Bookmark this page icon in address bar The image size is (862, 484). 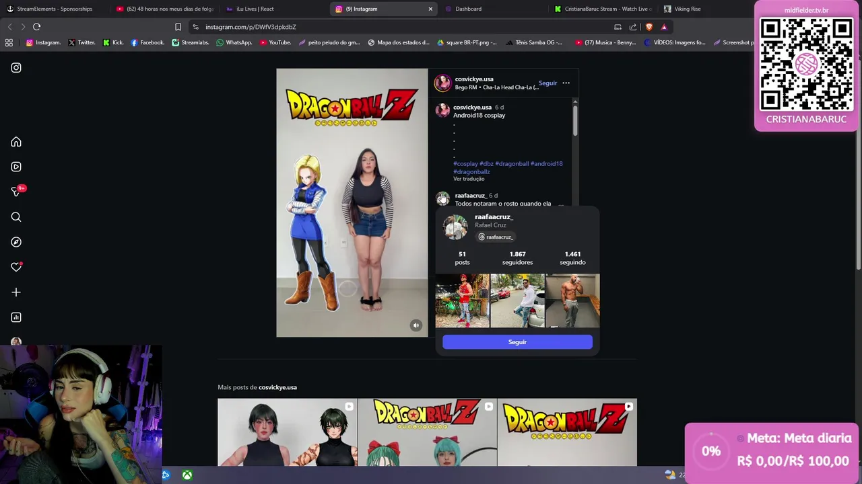click(x=178, y=27)
